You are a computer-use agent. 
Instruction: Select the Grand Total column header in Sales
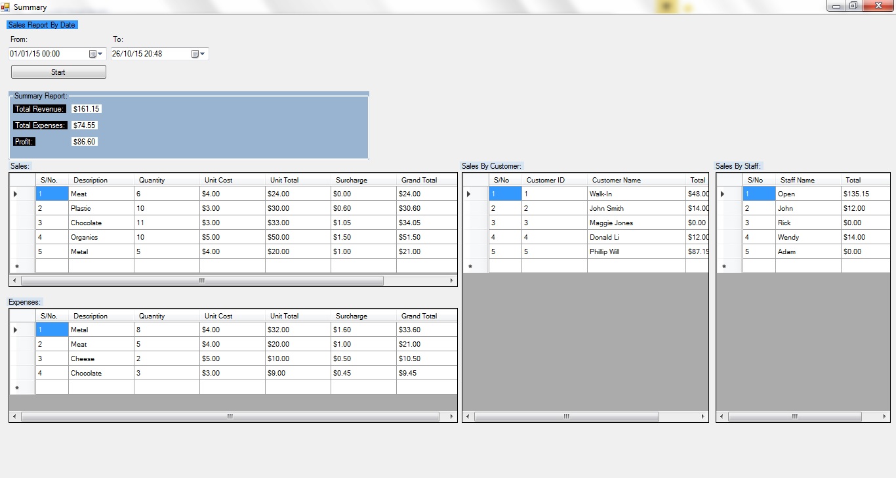[420, 180]
